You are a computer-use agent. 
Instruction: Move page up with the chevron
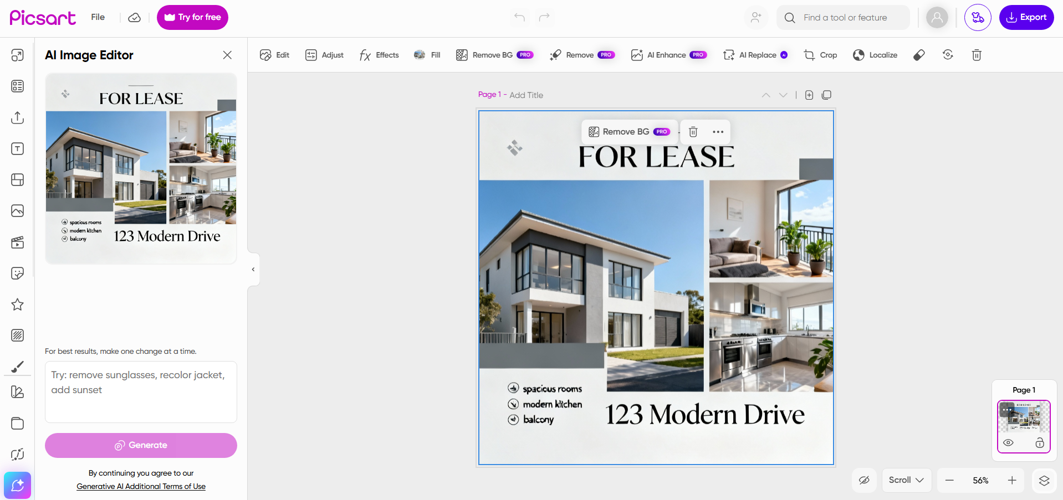766,95
